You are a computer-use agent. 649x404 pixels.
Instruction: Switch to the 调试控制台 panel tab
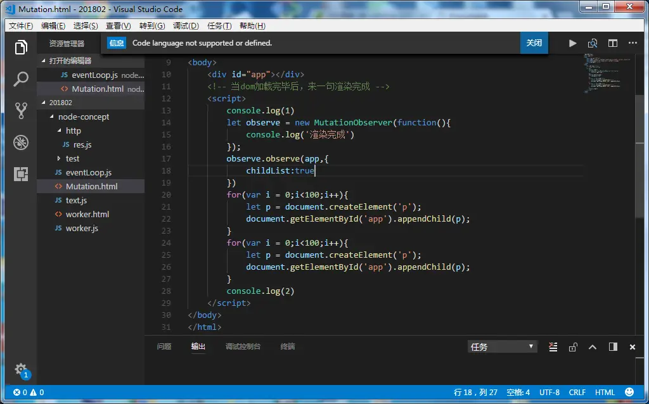click(x=243, y=346)
